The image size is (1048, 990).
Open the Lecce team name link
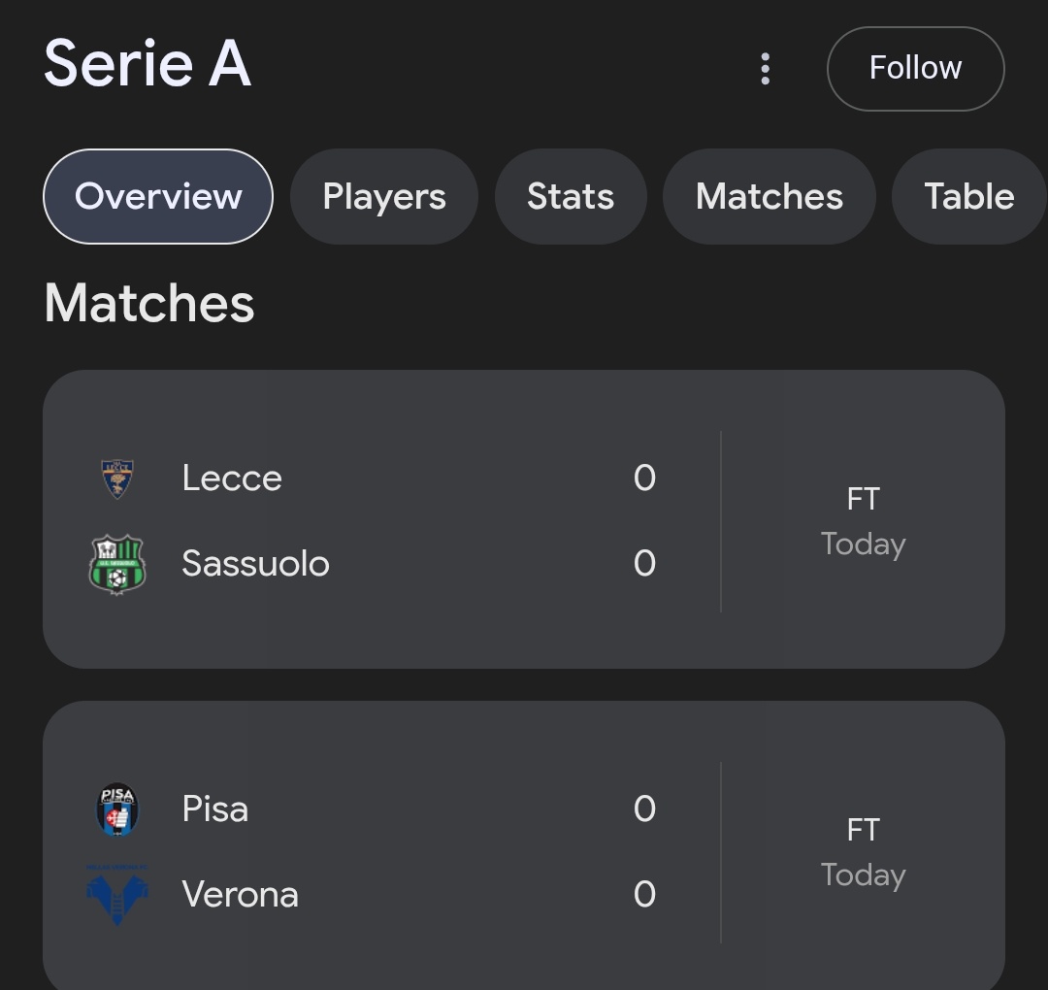pyautogui.click(x=232, y=478)
